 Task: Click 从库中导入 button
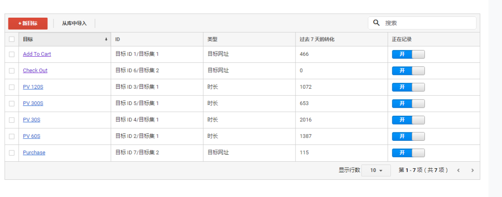(x=74, y=23)
